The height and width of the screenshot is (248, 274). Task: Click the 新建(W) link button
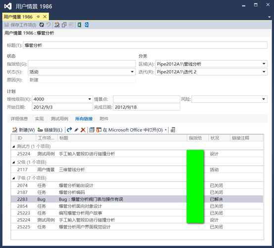coord(23,130)
